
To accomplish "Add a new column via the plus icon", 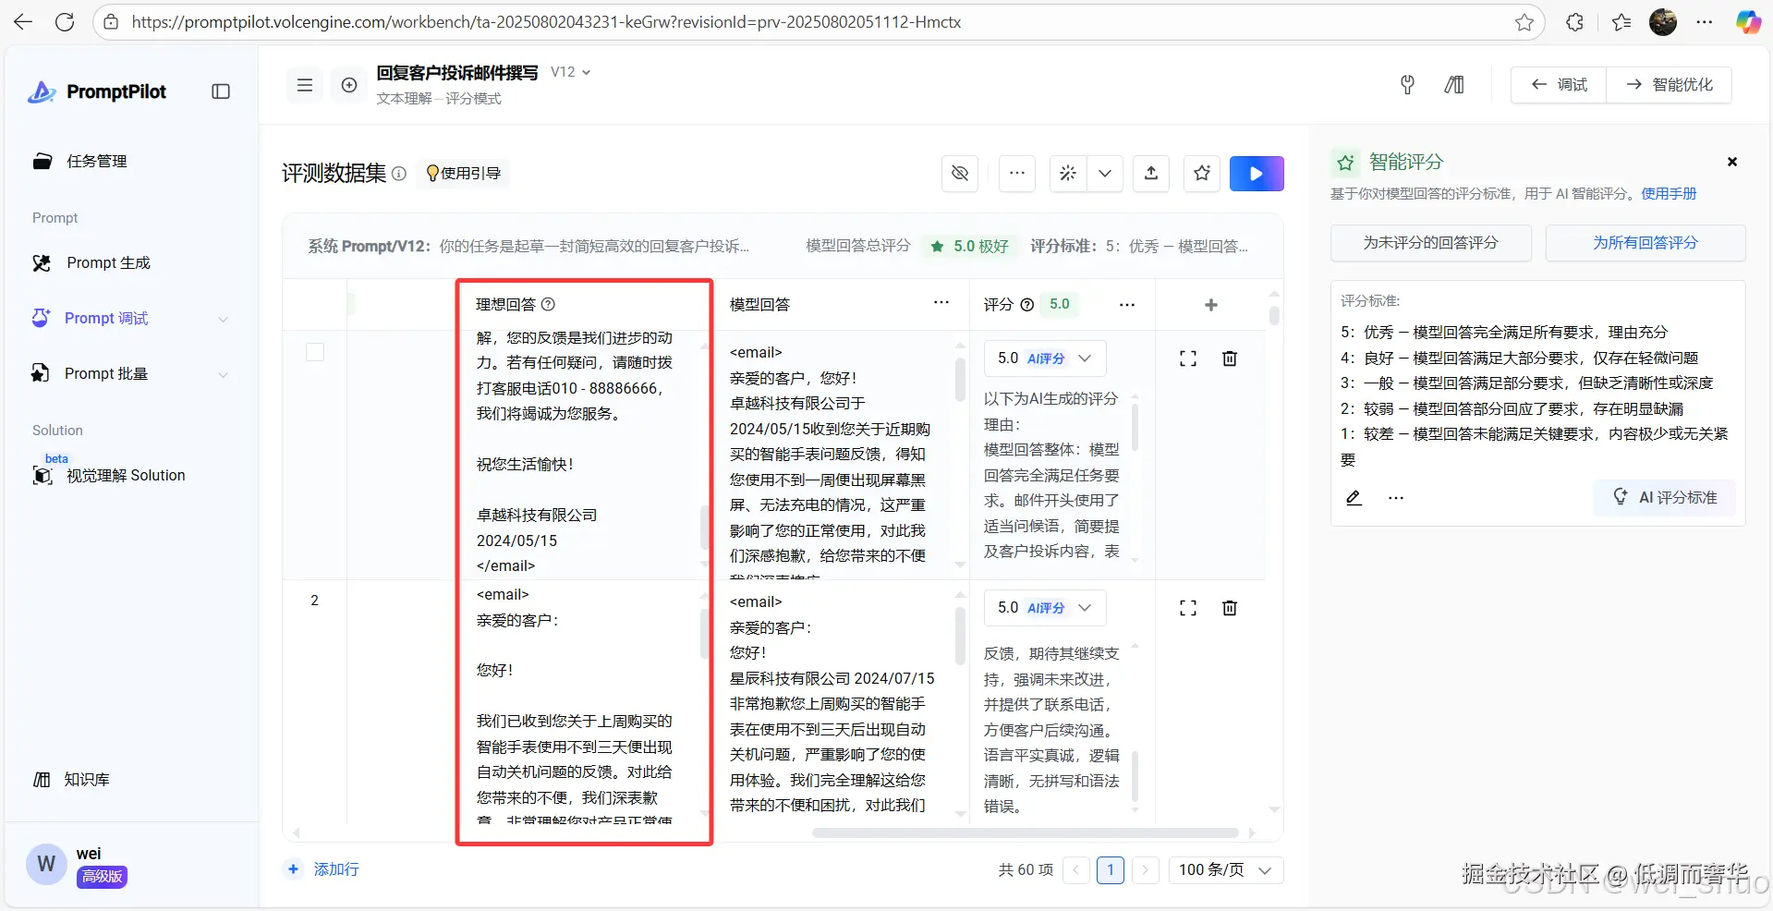I will [1210, 305].
